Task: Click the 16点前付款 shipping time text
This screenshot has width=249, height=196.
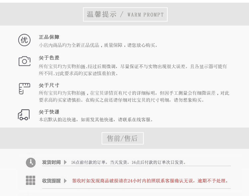Action: (x=128, y=162)
